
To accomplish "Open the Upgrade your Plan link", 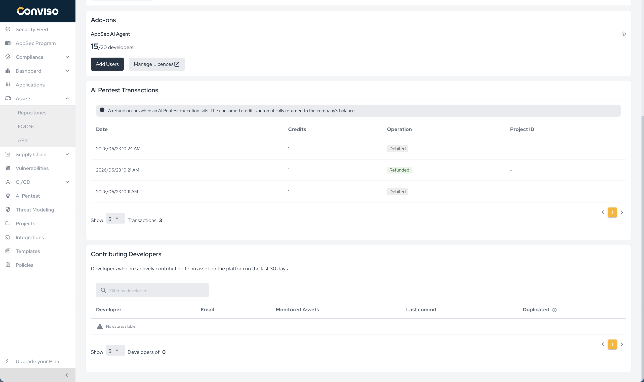I will point(37,361).
